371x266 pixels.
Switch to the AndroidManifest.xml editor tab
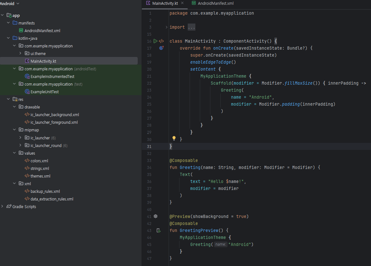point(213,3)
